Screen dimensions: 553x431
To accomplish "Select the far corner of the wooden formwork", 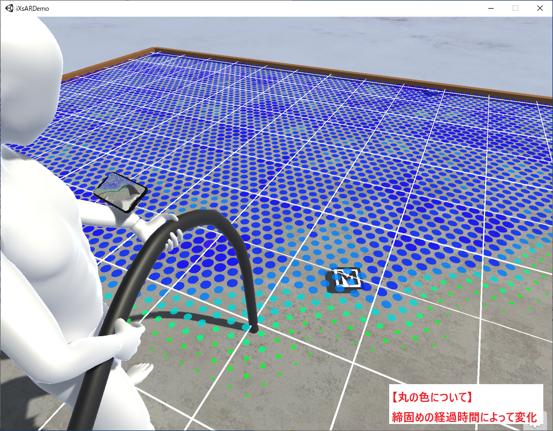I will click(155, 50).
